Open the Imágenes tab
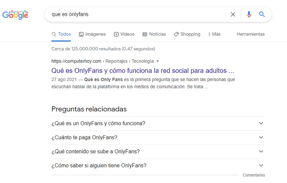The height and width of the screenshot is (183, 287). (92, 34)
